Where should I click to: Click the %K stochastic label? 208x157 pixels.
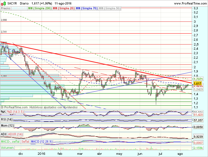pyautogui.click(x=3, y=112)
